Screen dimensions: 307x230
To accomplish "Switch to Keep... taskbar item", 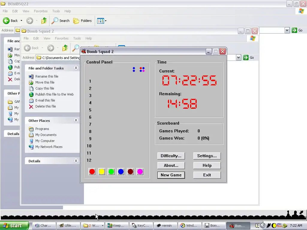I will pyautogui.click(x=117, y=226).
